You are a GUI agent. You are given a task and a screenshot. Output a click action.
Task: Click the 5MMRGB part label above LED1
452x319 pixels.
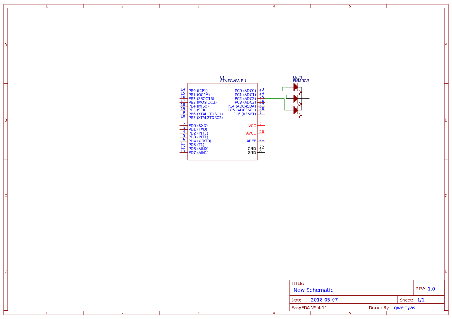pyautogui.click(x=301, y=81)
